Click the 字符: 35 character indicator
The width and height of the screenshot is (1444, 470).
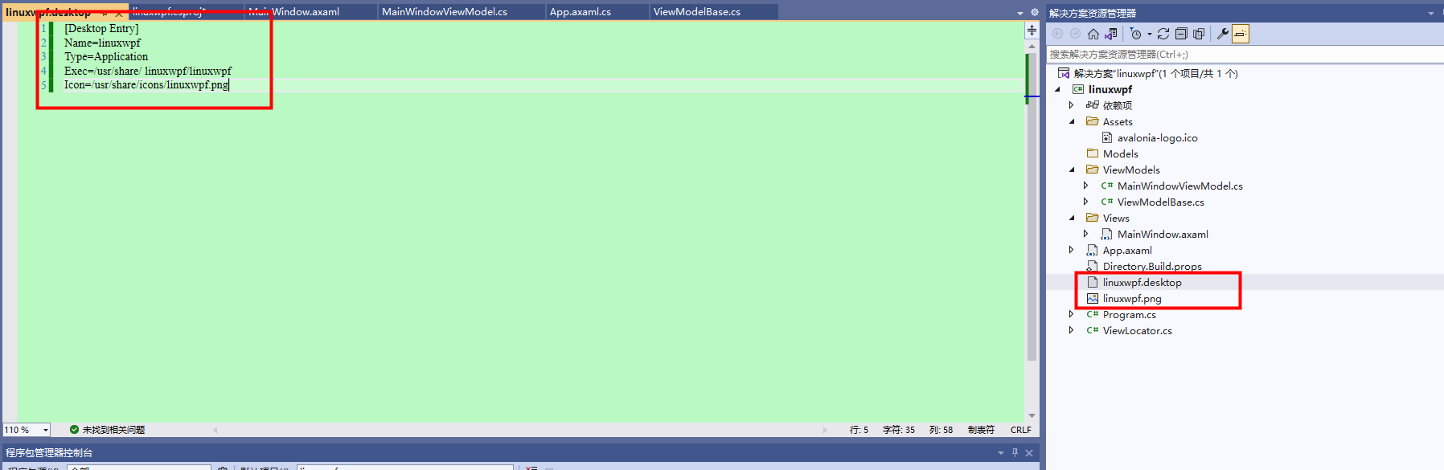tap(899, 430)
